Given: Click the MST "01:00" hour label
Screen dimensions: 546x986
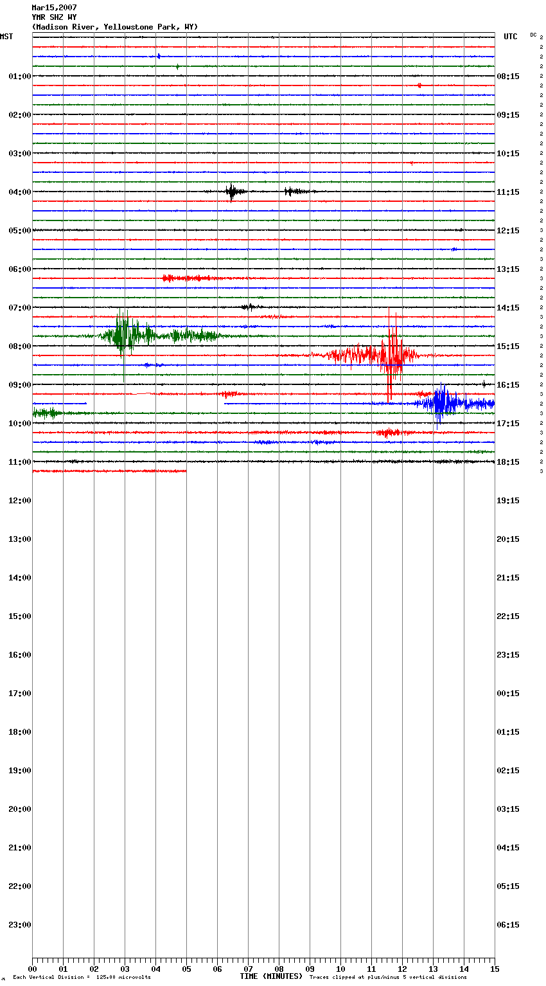Looking at the screenshot, I should tap(20, 76).
